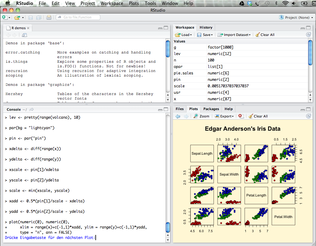This screenshot has height=246, width=316.
Task: Click the Dropbox icon in menu bar
Action: point(250,3)
